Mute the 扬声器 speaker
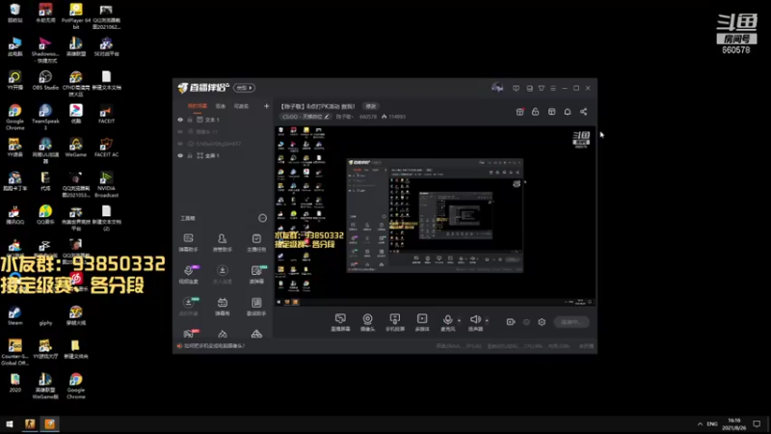 (x=475, y=322)
